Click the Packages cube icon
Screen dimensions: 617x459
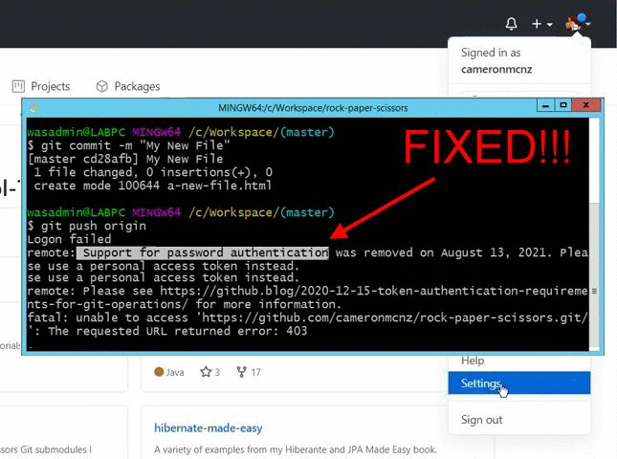tap(99, 86)
